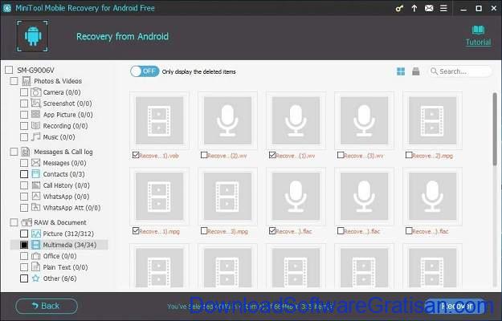The width and height of the screenshot is (502, 321).
Task: Check the SM-G9006V device checkbox
Action: tap(9, 70)
